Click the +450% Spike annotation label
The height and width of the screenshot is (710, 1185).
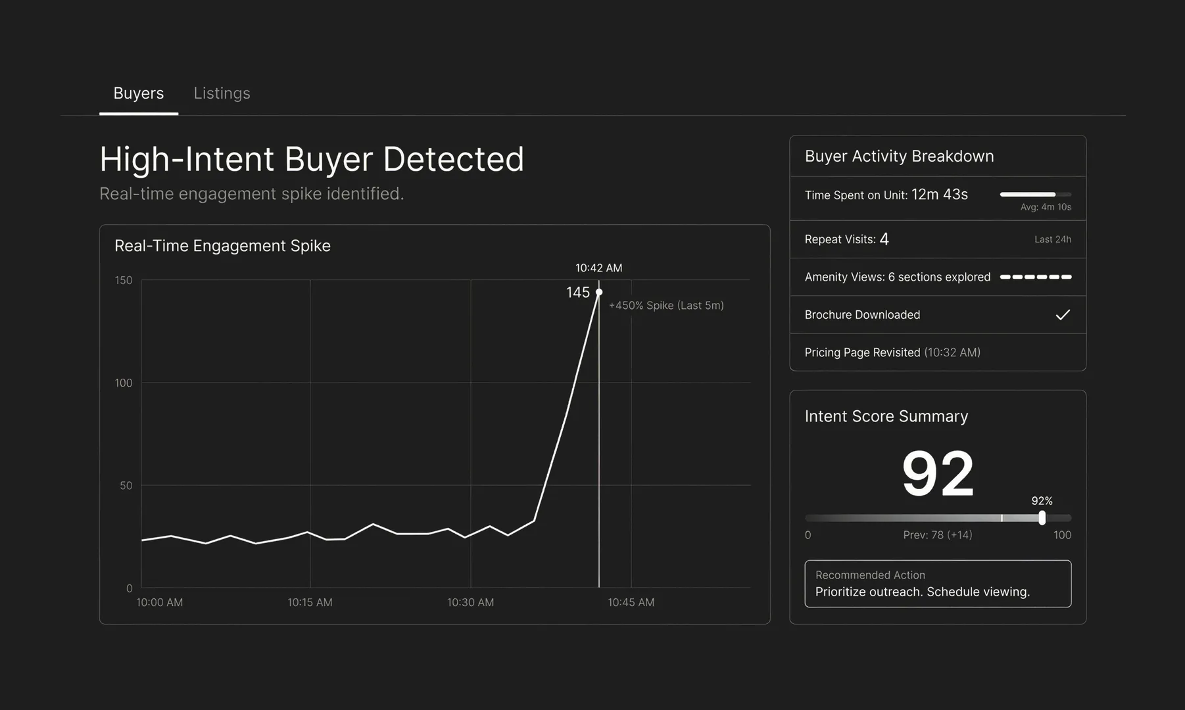pos(666,305)
